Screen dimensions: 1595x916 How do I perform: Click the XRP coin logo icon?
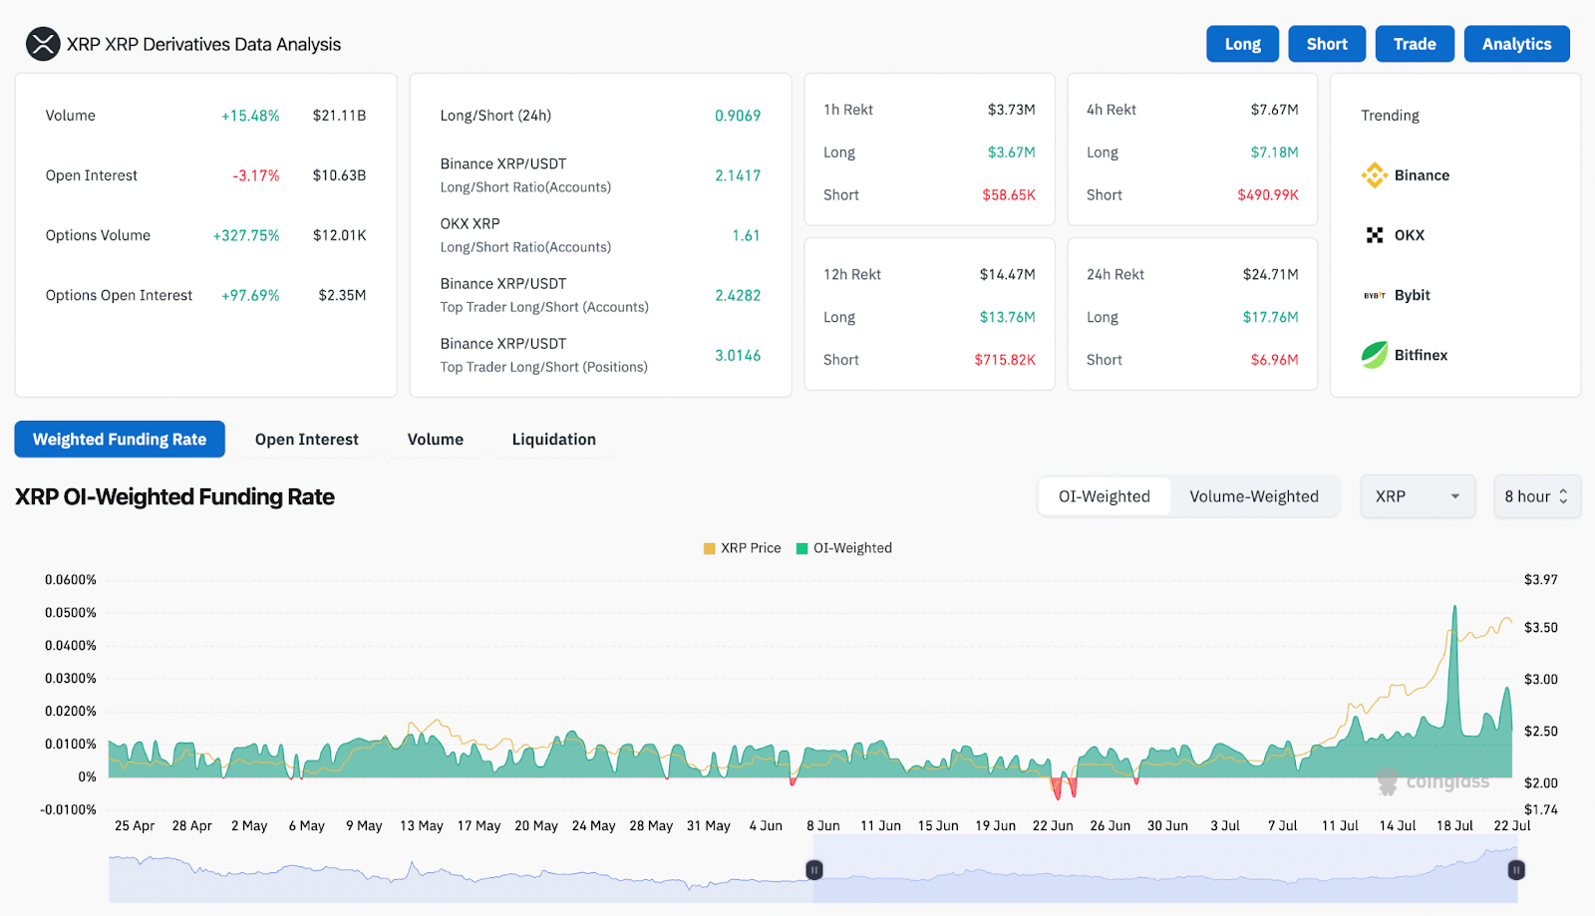pyautogui.click(x=43, y=44)
